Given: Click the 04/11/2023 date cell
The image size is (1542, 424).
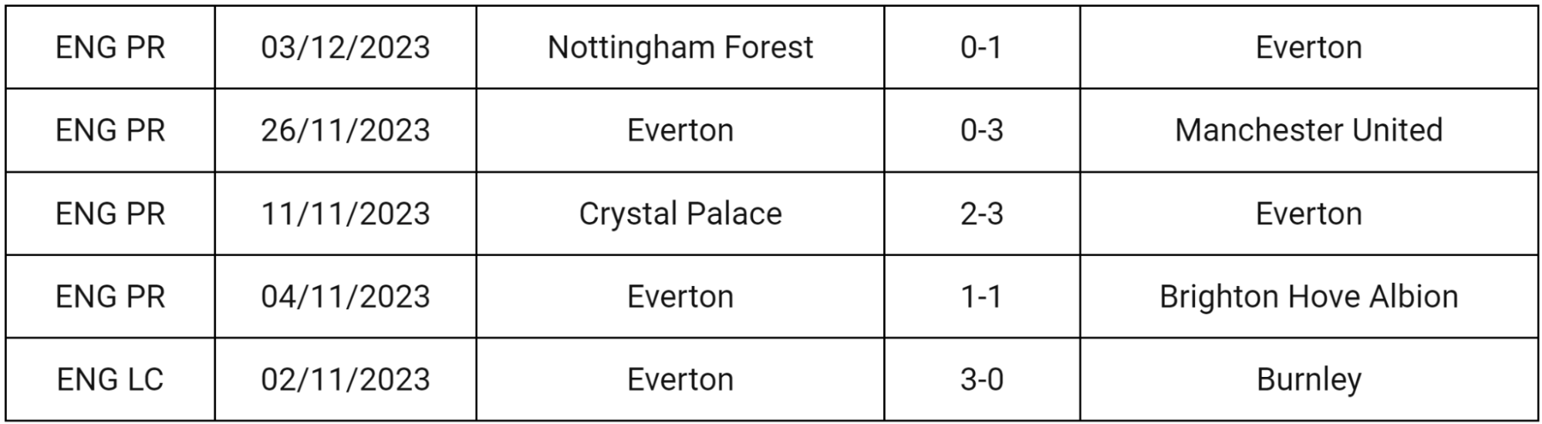Looking at the screenshot, I should [346, 297].
